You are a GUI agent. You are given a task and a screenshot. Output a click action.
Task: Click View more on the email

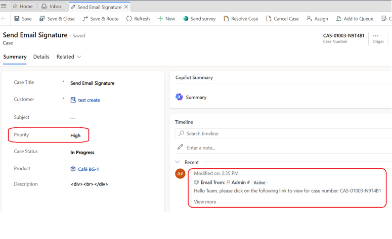pyautogui.click(x=205, y=202)
